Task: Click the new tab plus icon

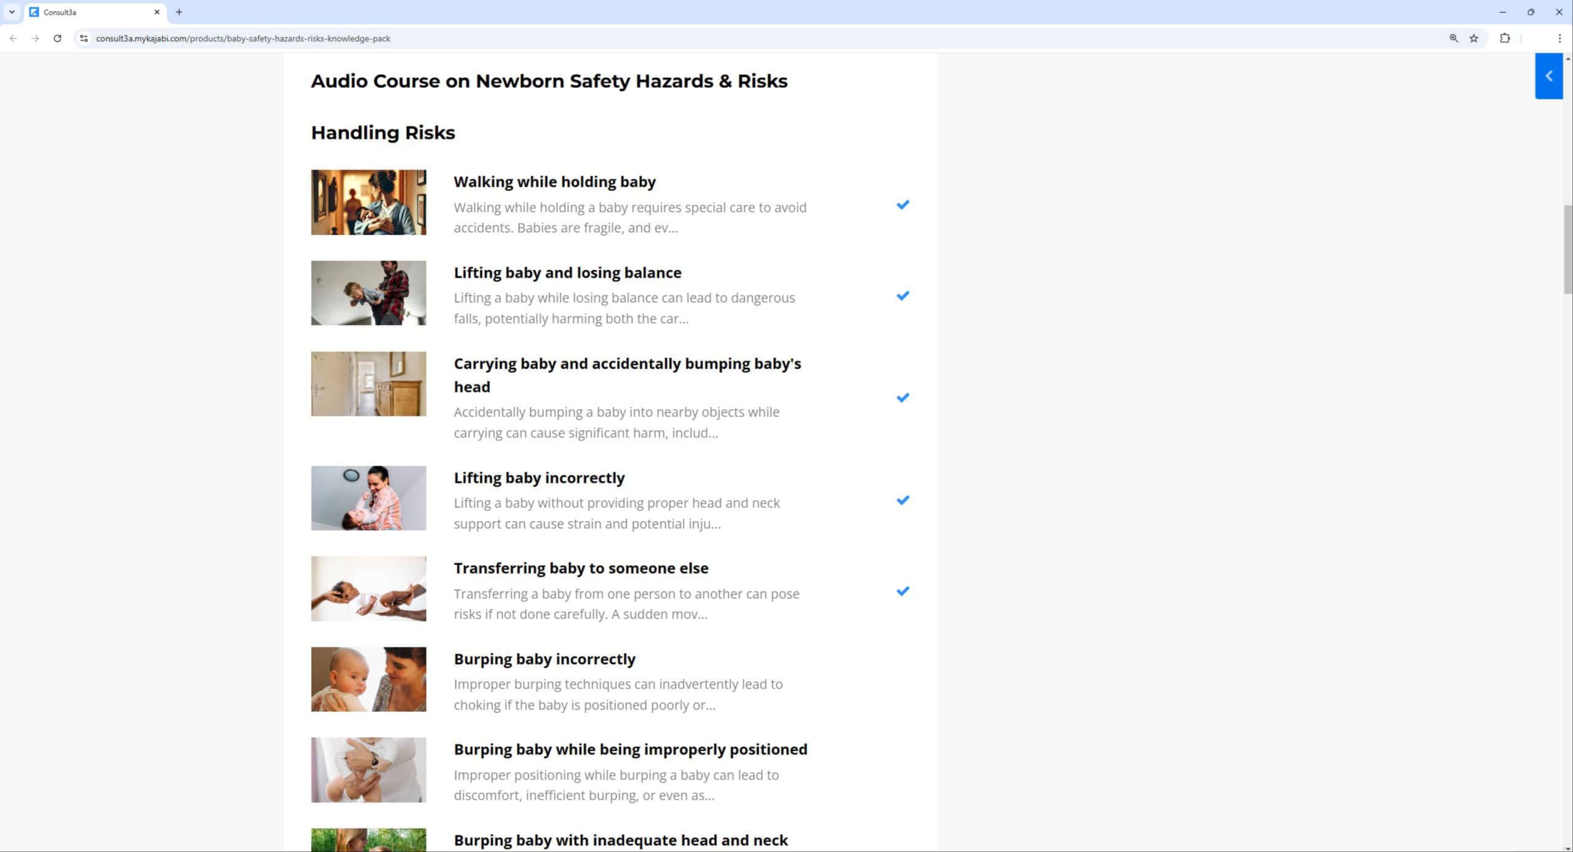Action: [x=179, y=12]
